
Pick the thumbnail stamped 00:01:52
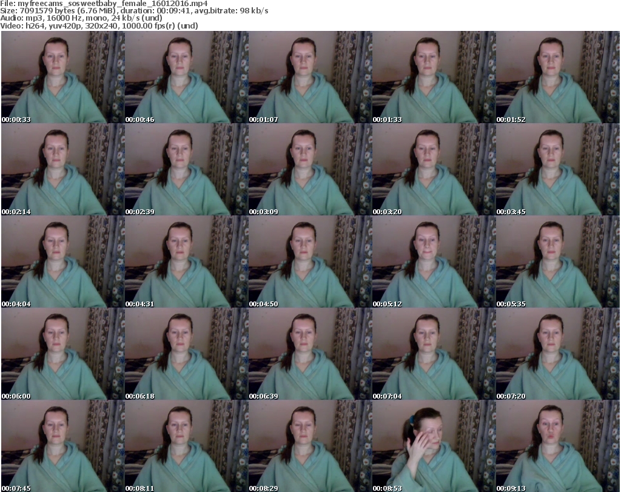tap(558, 77)
